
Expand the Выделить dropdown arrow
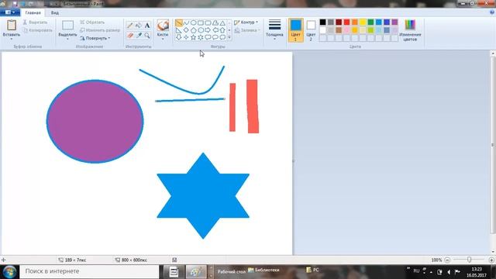coord(67,39)
